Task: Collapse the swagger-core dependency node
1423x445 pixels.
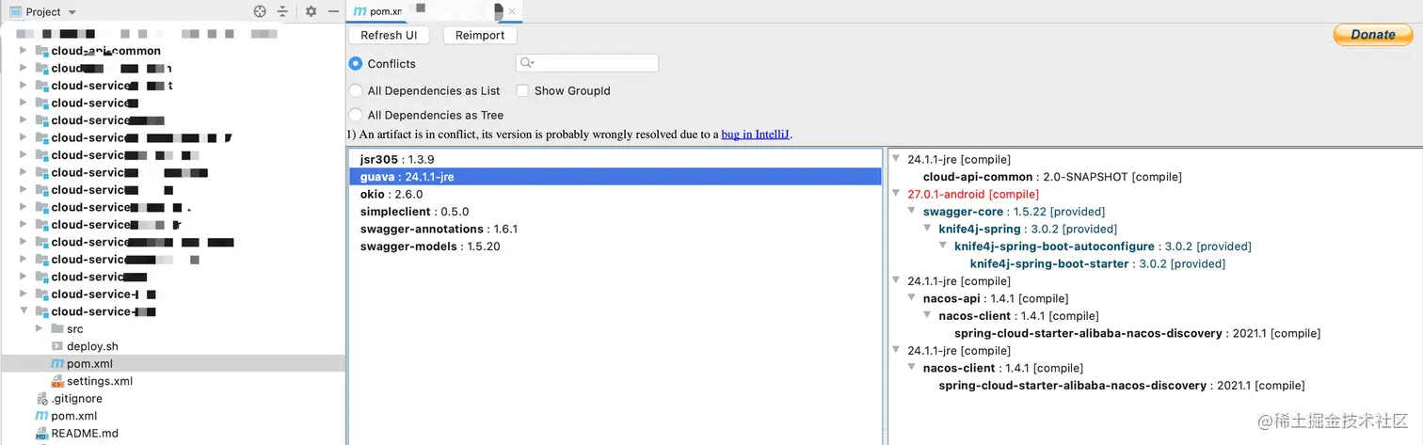Action: tap(912, 212)
